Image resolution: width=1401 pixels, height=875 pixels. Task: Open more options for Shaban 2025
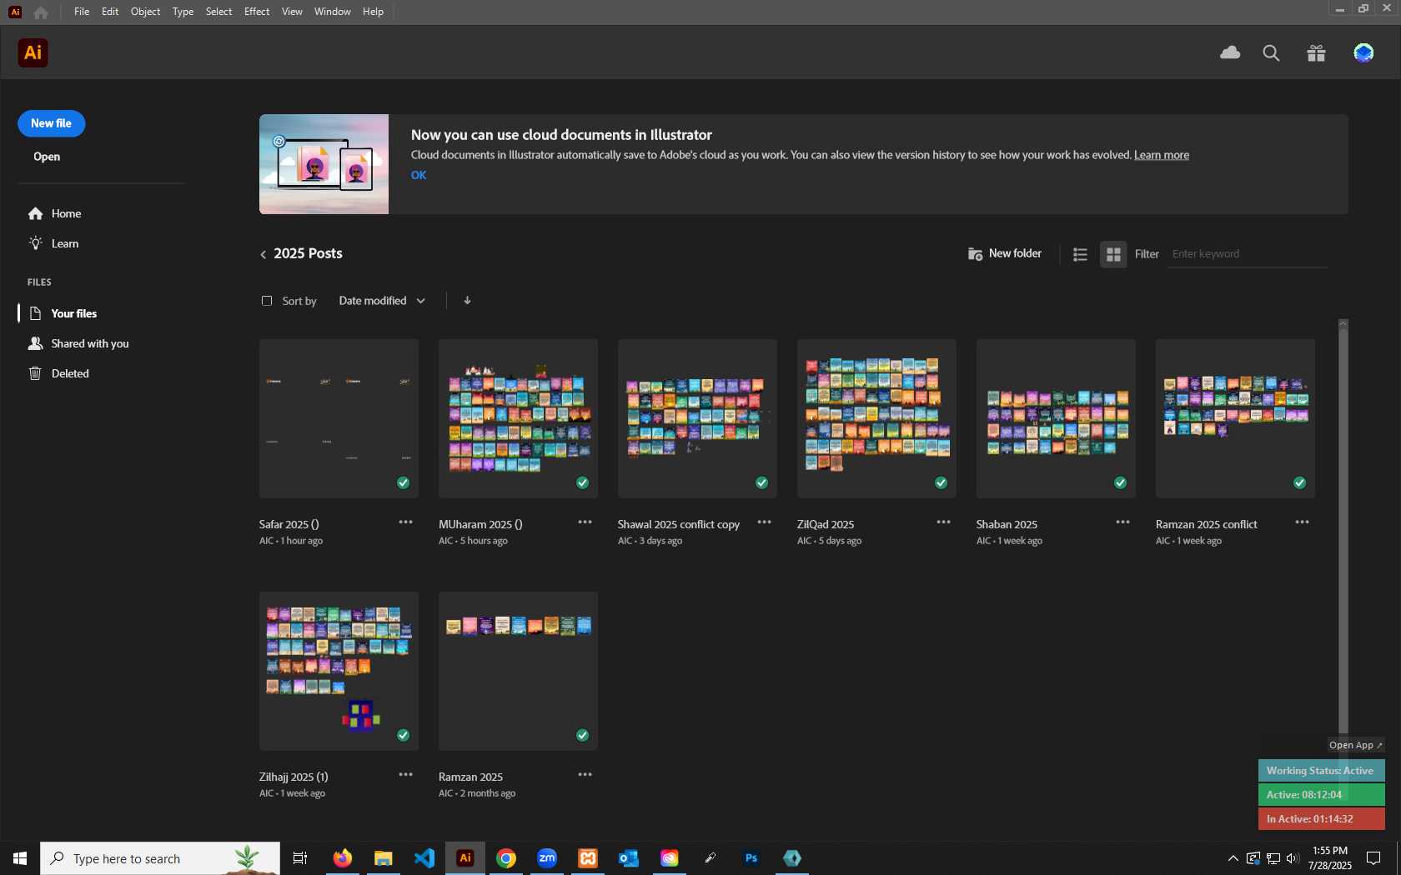pos(1122,522)
